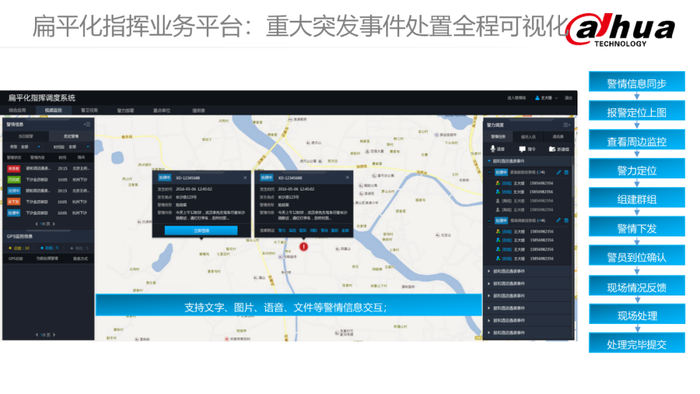Delete the 现场调查任务组 with trash icon
Image resolution: width=700 pixels, height=394 pixels.
point(566,220)
